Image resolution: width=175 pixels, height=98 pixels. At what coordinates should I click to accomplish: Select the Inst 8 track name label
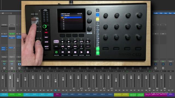[x=35, y=94]
